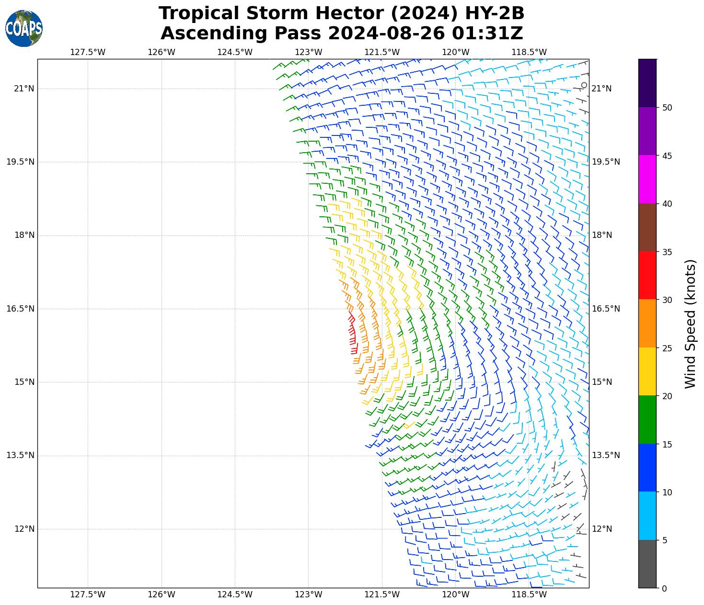The image size is (704, 605).
Task: Click the Tropical Storm Hector title text
Action: pos(341,13)
